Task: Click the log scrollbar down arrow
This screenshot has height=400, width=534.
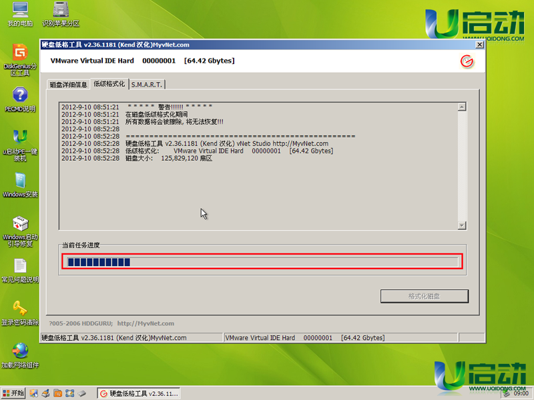Action: point(462,225)
